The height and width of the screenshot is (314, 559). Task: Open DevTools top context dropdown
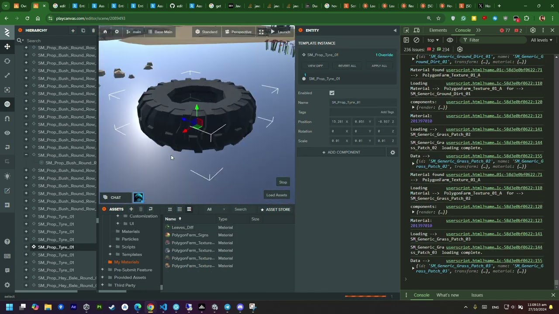click(x=433, y=40)
